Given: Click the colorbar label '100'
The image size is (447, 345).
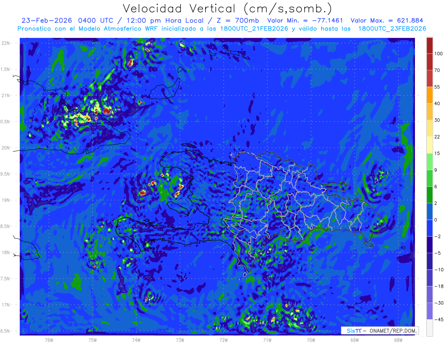Looking at the screenshot, I should (438, 54).
